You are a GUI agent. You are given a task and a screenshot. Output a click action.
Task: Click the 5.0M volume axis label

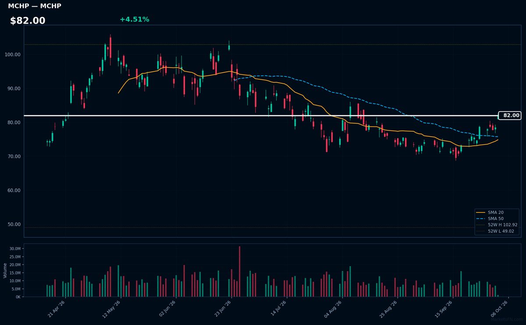click(16, 289)
